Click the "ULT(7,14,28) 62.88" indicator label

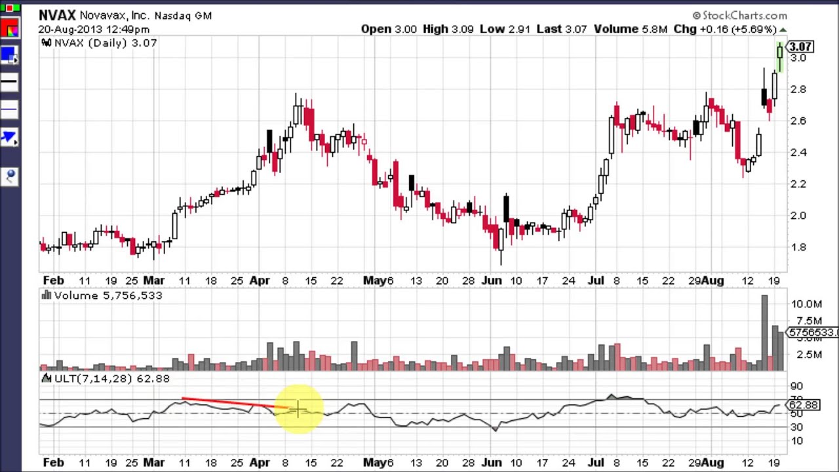pyautogui.click(x=112, y=379)
